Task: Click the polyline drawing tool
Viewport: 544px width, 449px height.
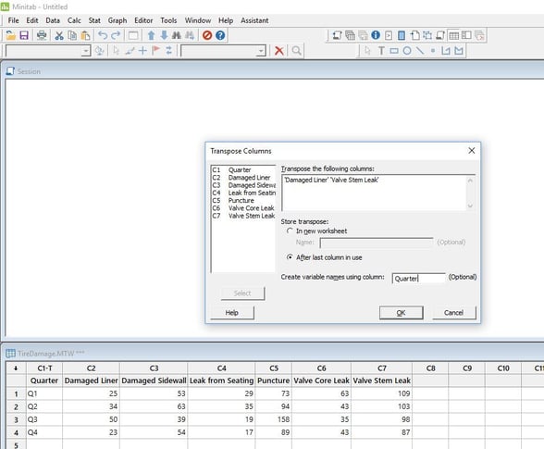Action: point(446,51)
